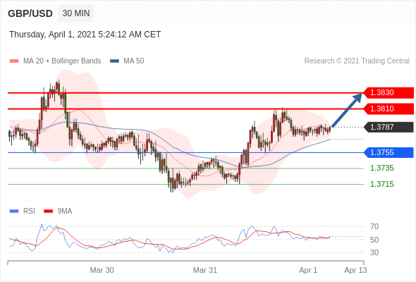Click the green 1.3715 support level label
This screenshot has width=416, height=282.
(381, 184)
